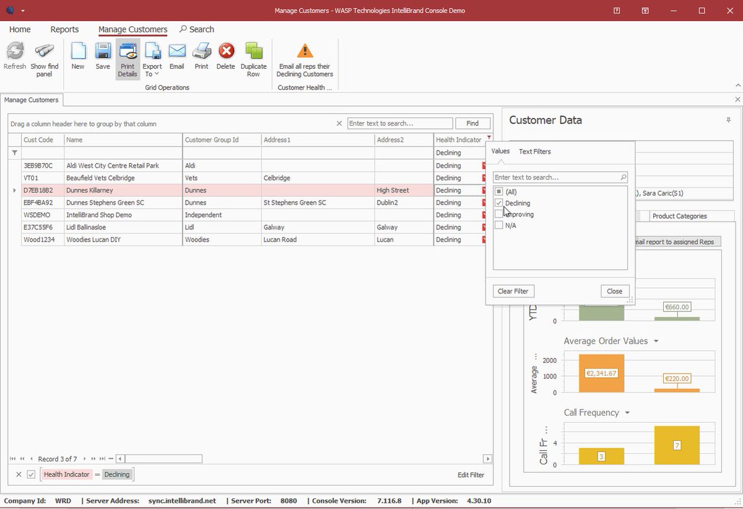Screen dimensions: 743x509
Task: Open the Text Filters tab
Action: coord(535,151)
